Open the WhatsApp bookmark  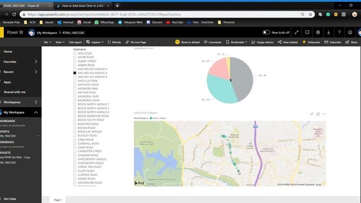click(x=104, y=23)
